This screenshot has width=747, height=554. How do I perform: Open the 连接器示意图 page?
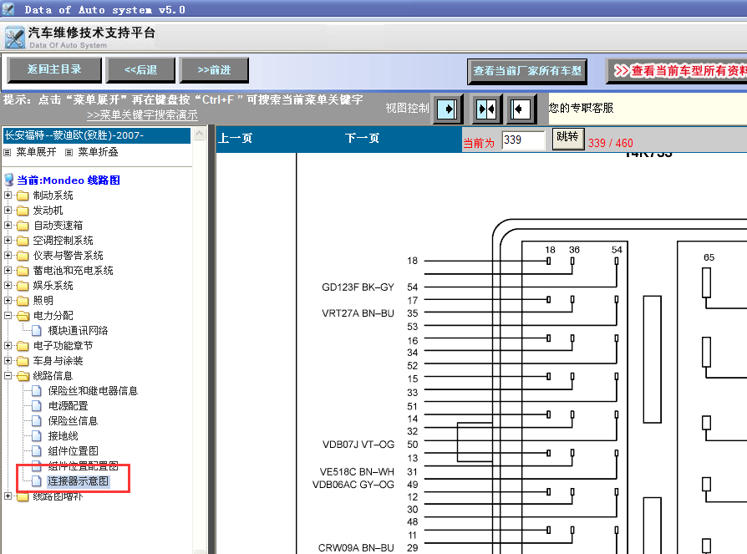(x=79, y=481)
